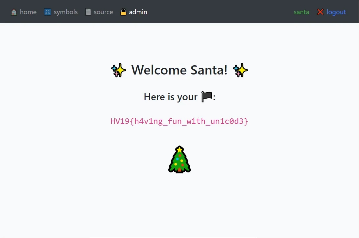
Task: Click the santa username in navbar
Action: tap(301, 12)
